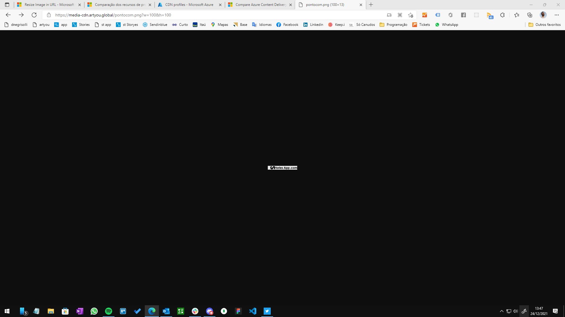Viewport: 565px width, 317px height.
Task: Open Slack from the taskbar
Action: tap(195, 311)
